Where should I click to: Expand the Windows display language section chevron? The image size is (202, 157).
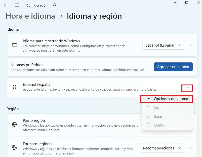[190, 45]
